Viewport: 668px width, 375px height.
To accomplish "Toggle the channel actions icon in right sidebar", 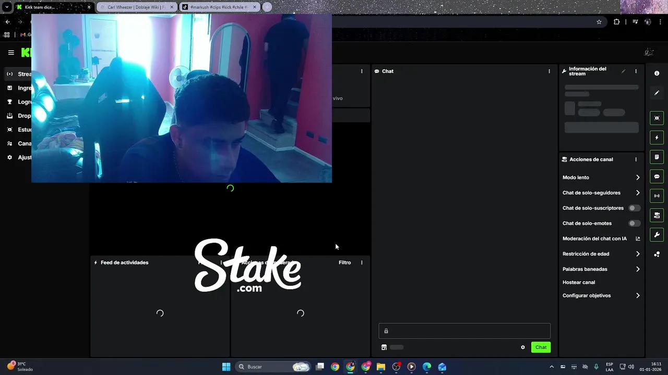I will tap(657, 215).
